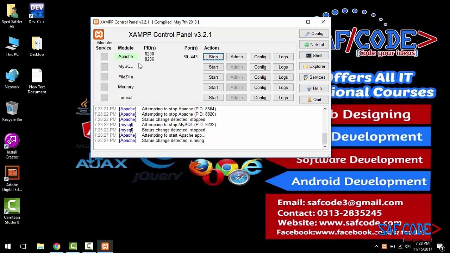Open Task View on taskbar
The image size is (450, 253).
coord(24,246)
